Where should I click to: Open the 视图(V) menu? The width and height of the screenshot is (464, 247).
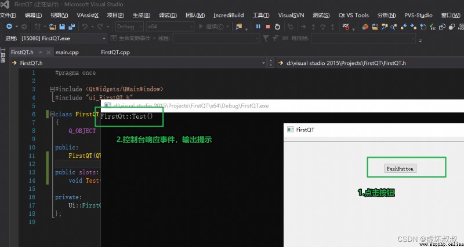(x=59, y=16)
